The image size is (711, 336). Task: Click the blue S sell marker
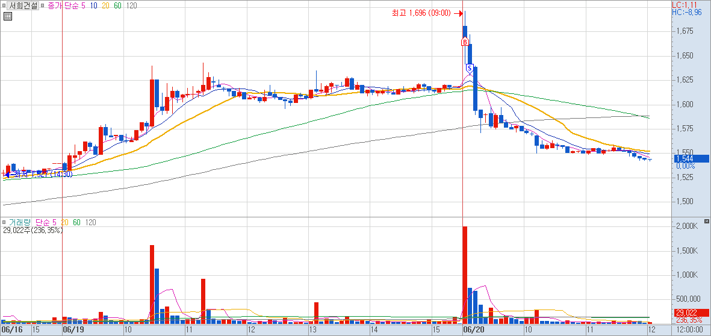click(470, 69)
